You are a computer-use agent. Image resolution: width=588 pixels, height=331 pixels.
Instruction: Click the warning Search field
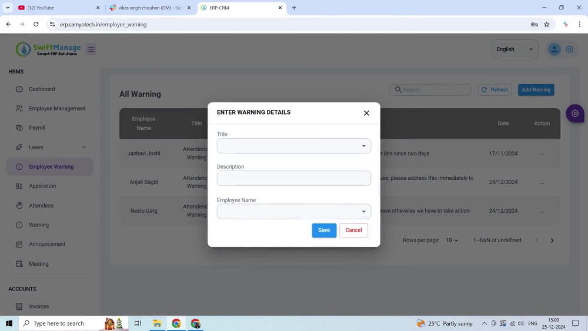click(430, 89)
